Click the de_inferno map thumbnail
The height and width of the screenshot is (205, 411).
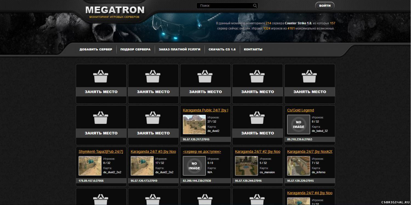coord(299,166)
